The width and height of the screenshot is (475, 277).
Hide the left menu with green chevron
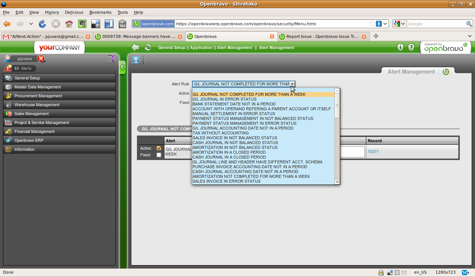click(122, 68)
